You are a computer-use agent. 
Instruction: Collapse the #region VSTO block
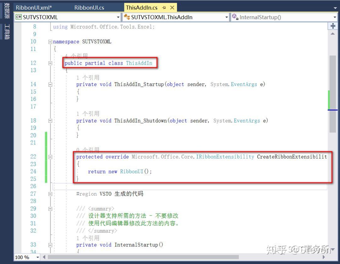[x=50, y=194]
